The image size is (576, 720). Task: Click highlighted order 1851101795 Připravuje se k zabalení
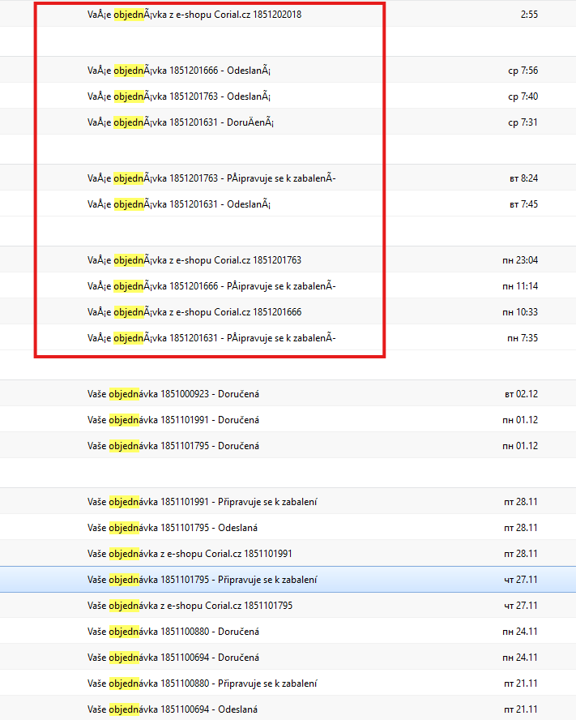[x=202, y=580]
